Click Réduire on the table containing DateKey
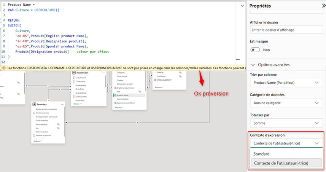 pos(159,88)
